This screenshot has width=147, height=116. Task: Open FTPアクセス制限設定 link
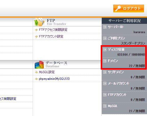click(x=53, y=30)
